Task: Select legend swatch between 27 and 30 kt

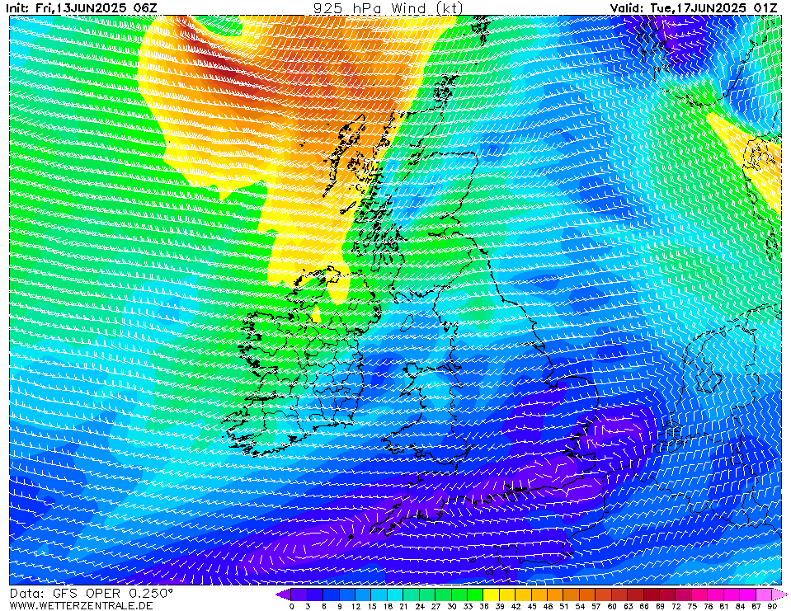Action: 444,595
